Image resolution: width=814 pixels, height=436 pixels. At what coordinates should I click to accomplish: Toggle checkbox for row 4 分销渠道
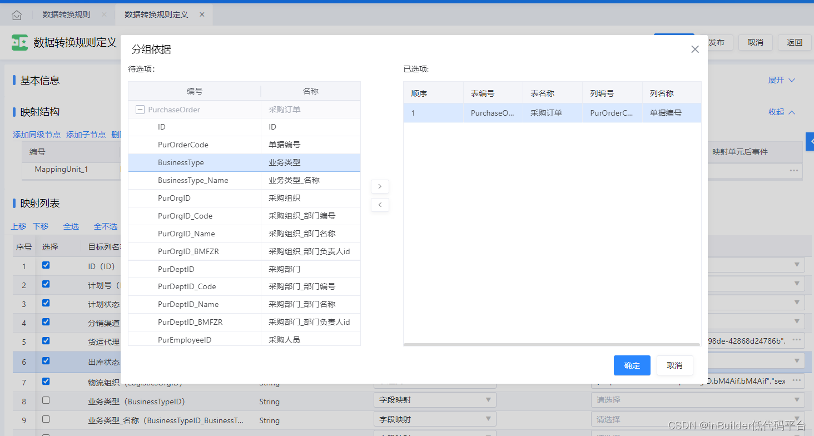46,322
